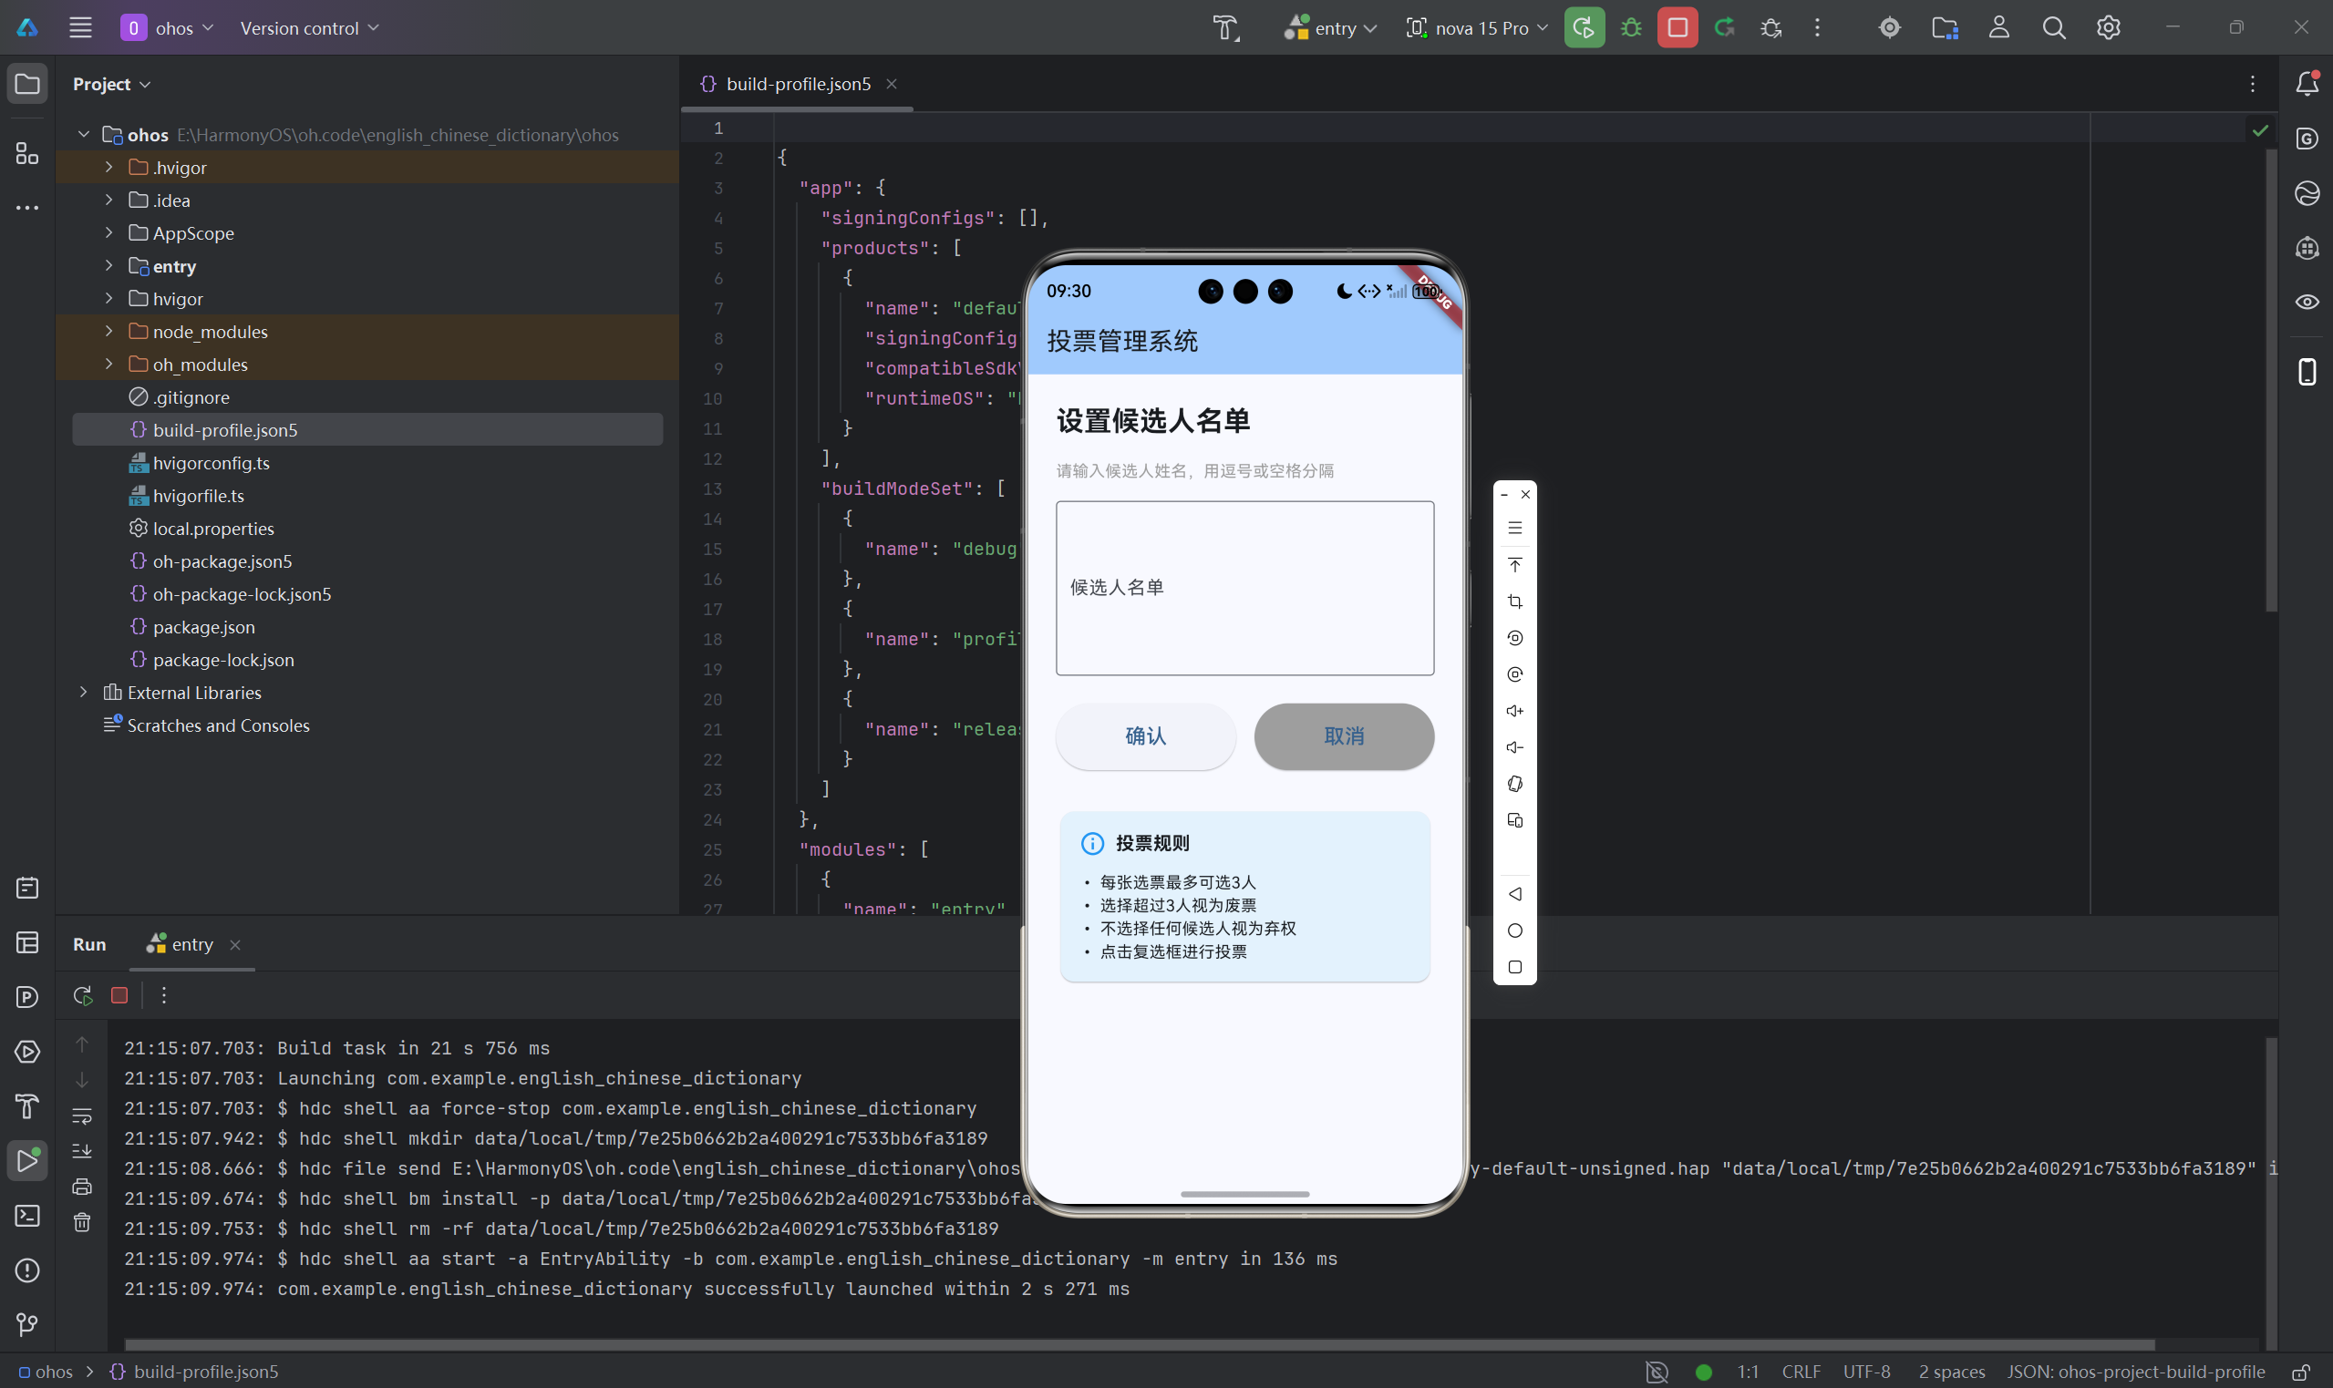This screenshot has width=2333, height=1388.
Task: Toggle soft-wrap in the Run console
Action: point(82,1116)
